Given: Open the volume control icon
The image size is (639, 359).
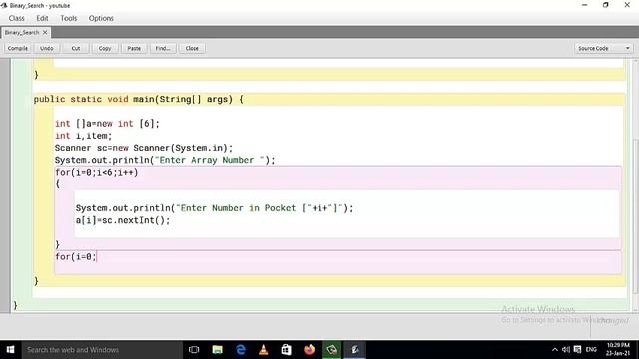Looking at the screenshot, I should click(x=566, y=350).
